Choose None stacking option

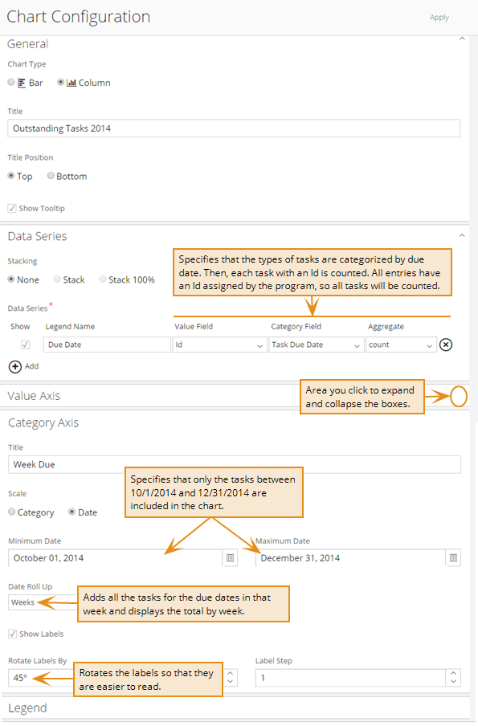click(11, 279)
